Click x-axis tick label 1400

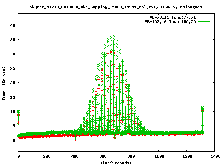click(x=215, y=156)
